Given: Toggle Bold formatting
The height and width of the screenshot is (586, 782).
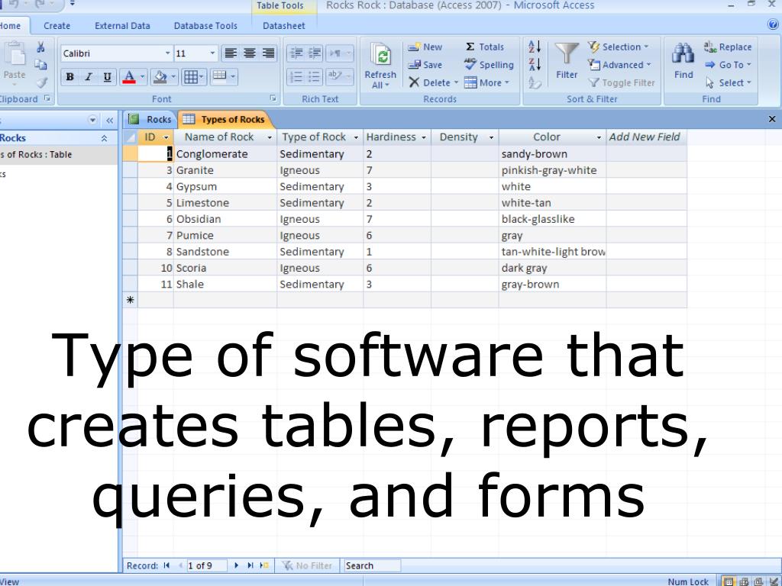Looking at the screenshot, I should click(69, 77).
